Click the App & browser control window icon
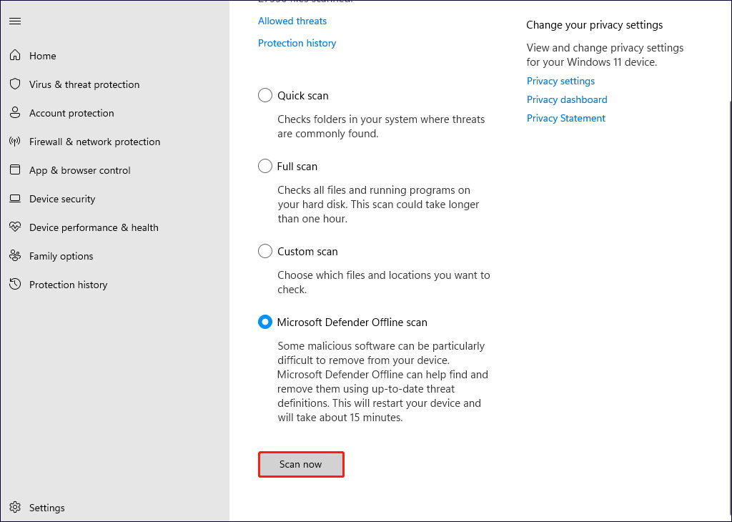 [x=15, y=170]
